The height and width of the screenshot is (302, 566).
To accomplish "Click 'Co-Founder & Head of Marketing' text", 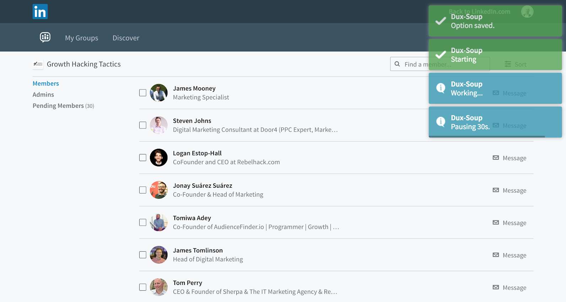I will click(218, 194).
